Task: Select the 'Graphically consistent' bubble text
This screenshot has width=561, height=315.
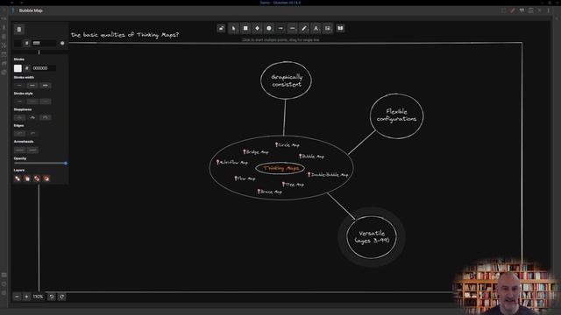Action: [x=287, y=80]
